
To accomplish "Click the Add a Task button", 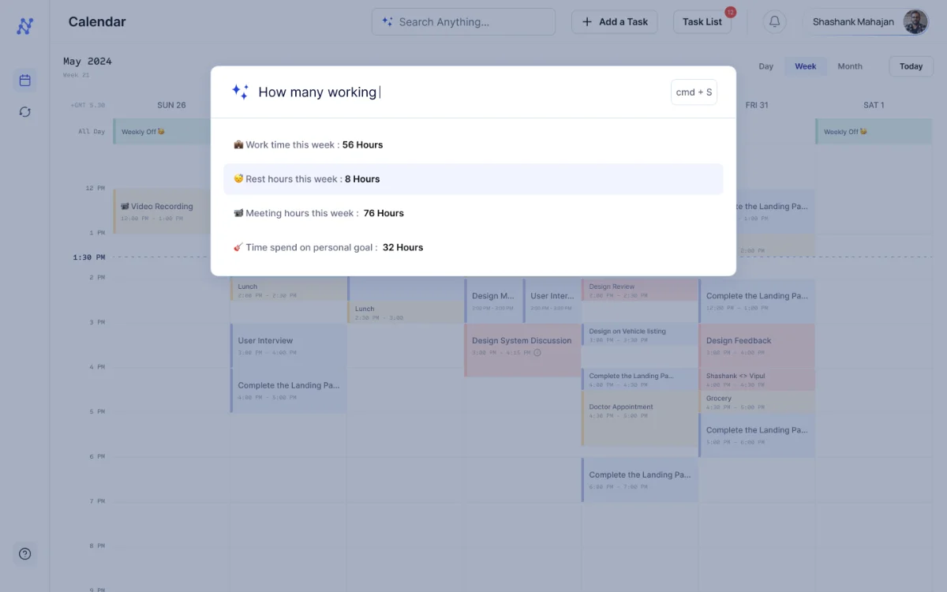I will [614, 22].
